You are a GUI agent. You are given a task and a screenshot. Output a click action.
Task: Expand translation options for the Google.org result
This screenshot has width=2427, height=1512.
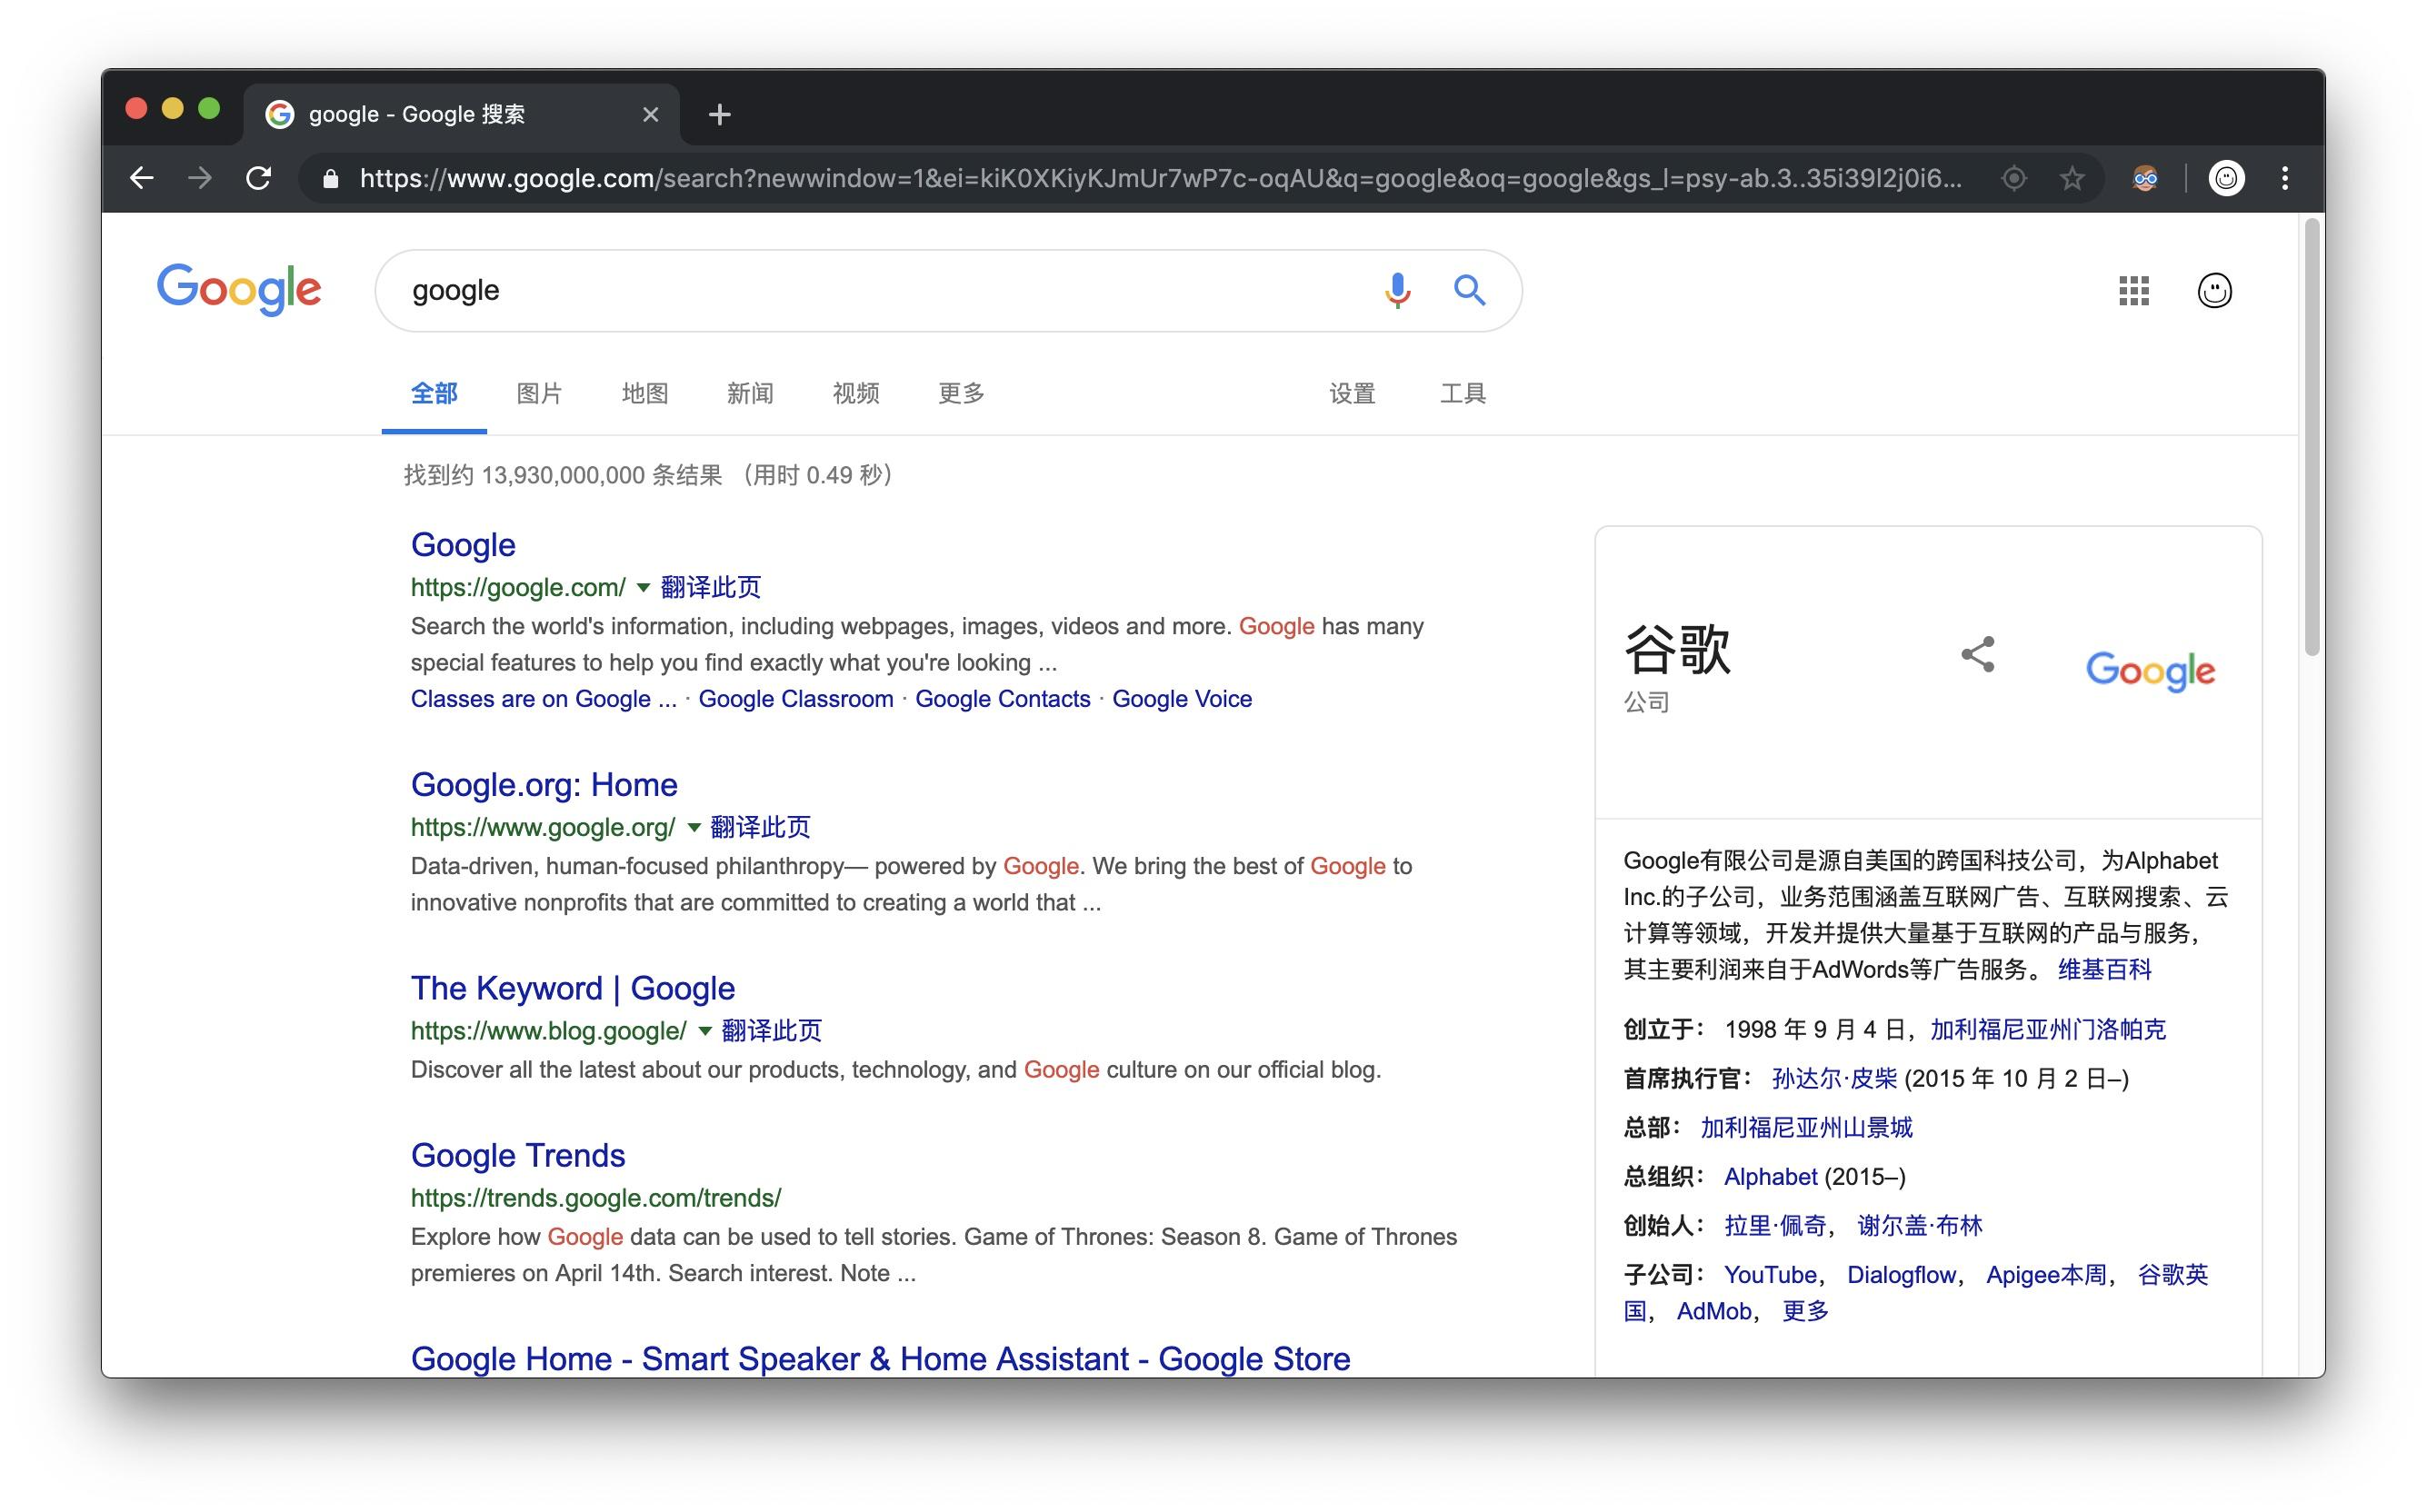[694, 828]
